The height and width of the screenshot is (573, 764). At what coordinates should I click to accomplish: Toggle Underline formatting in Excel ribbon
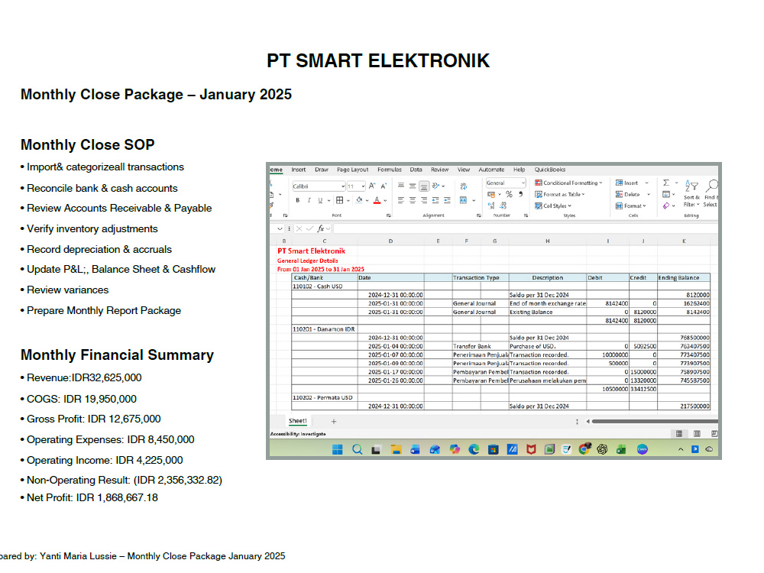(320, 200)
